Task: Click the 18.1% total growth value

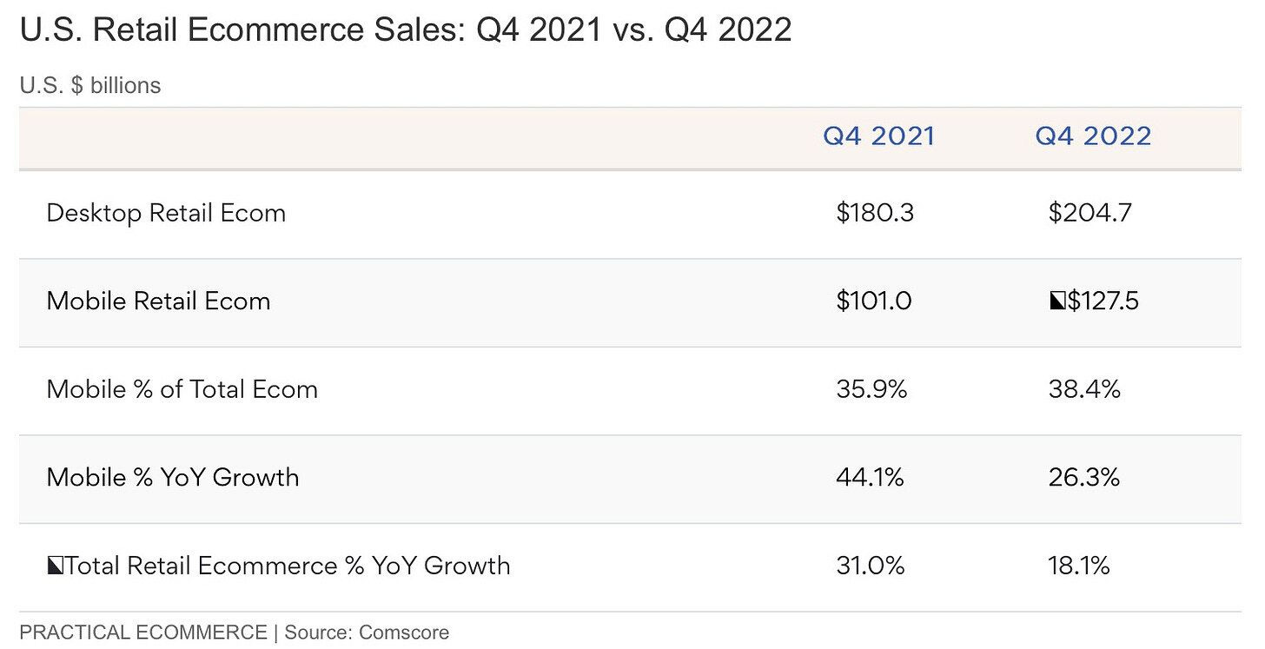Action: [1079, 566]
